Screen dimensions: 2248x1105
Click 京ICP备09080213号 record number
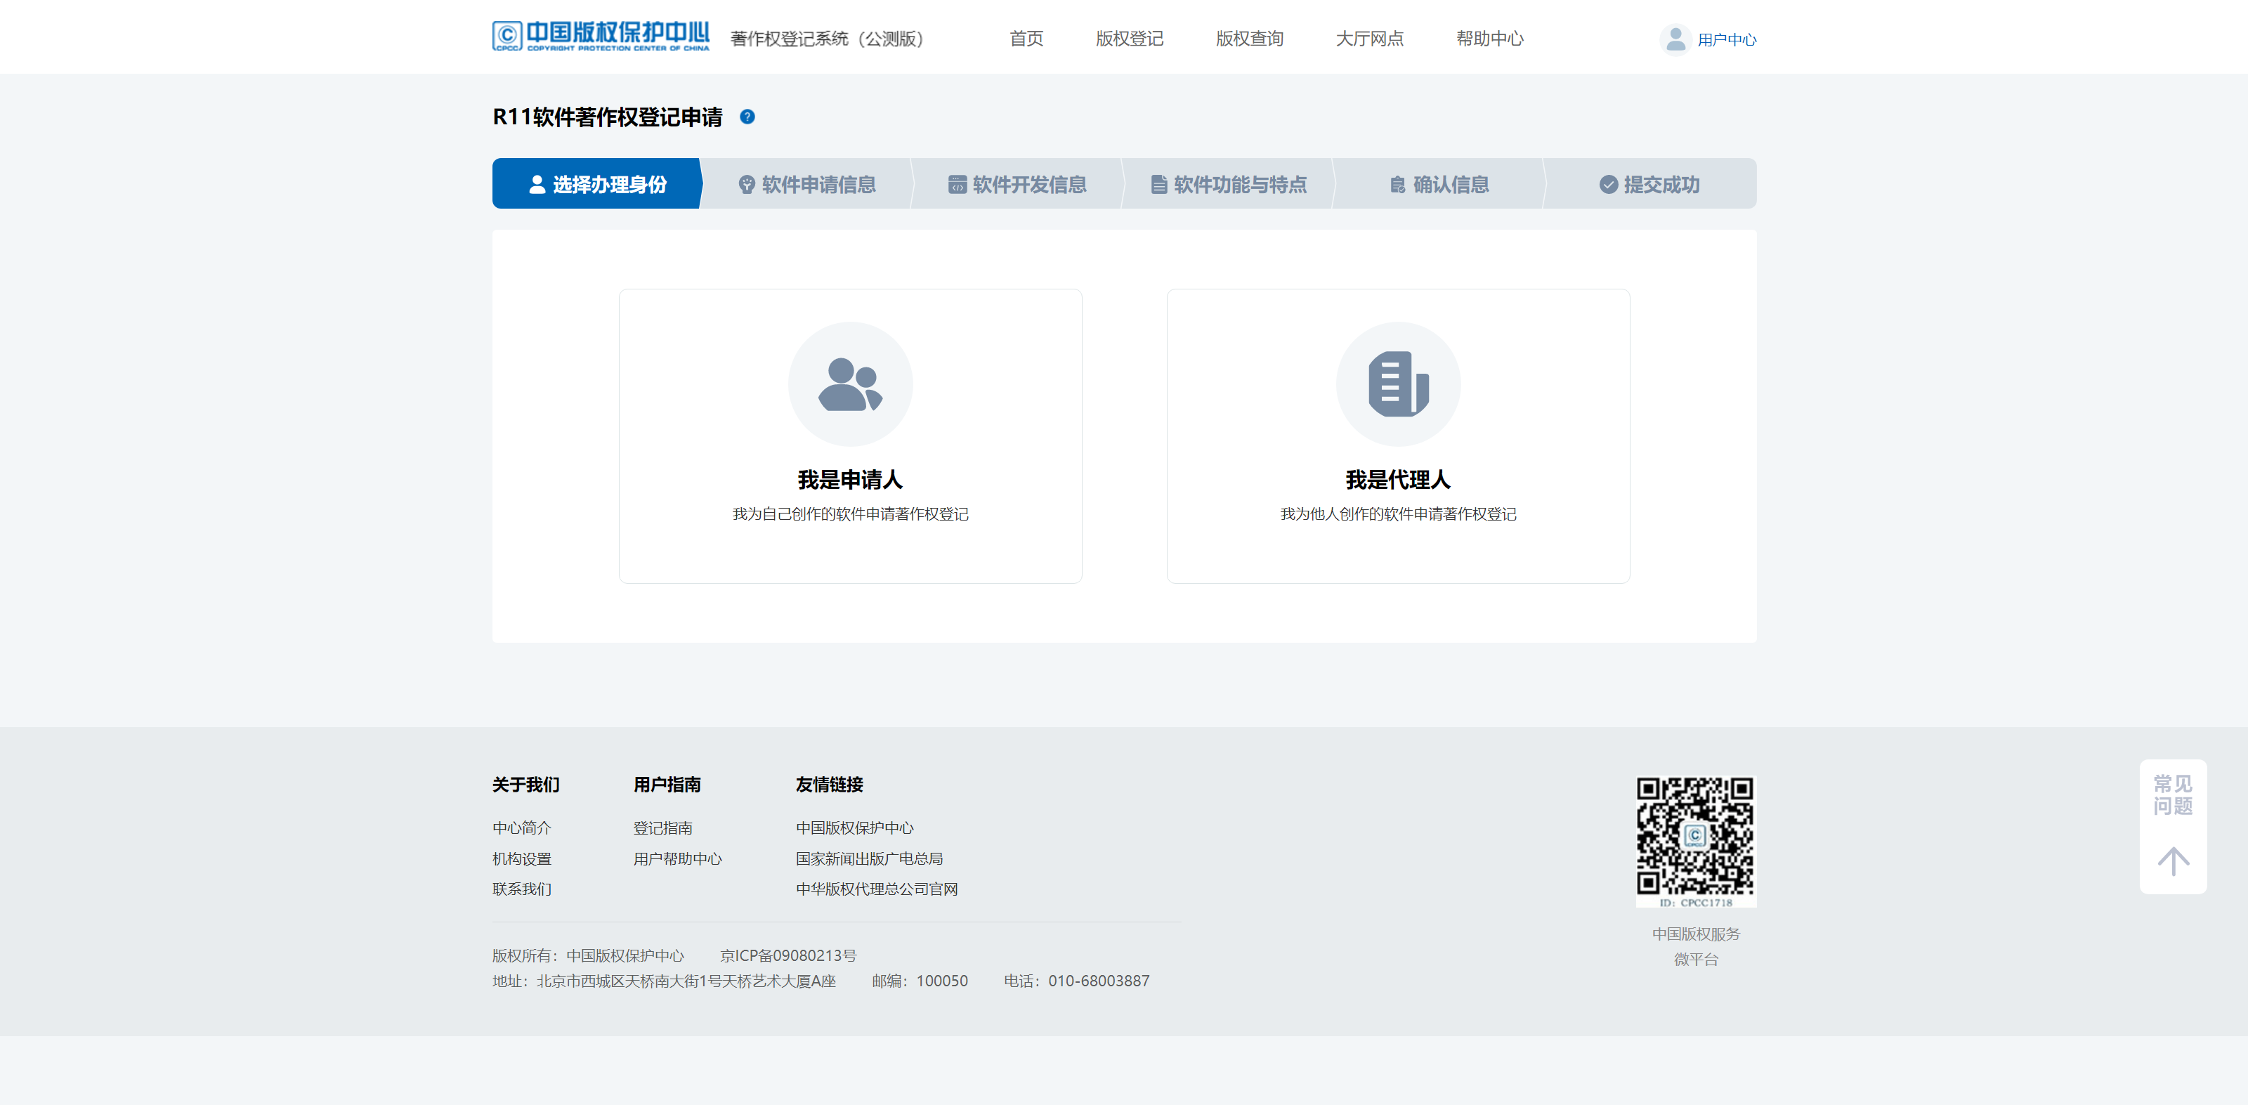[x=788, y=955]
